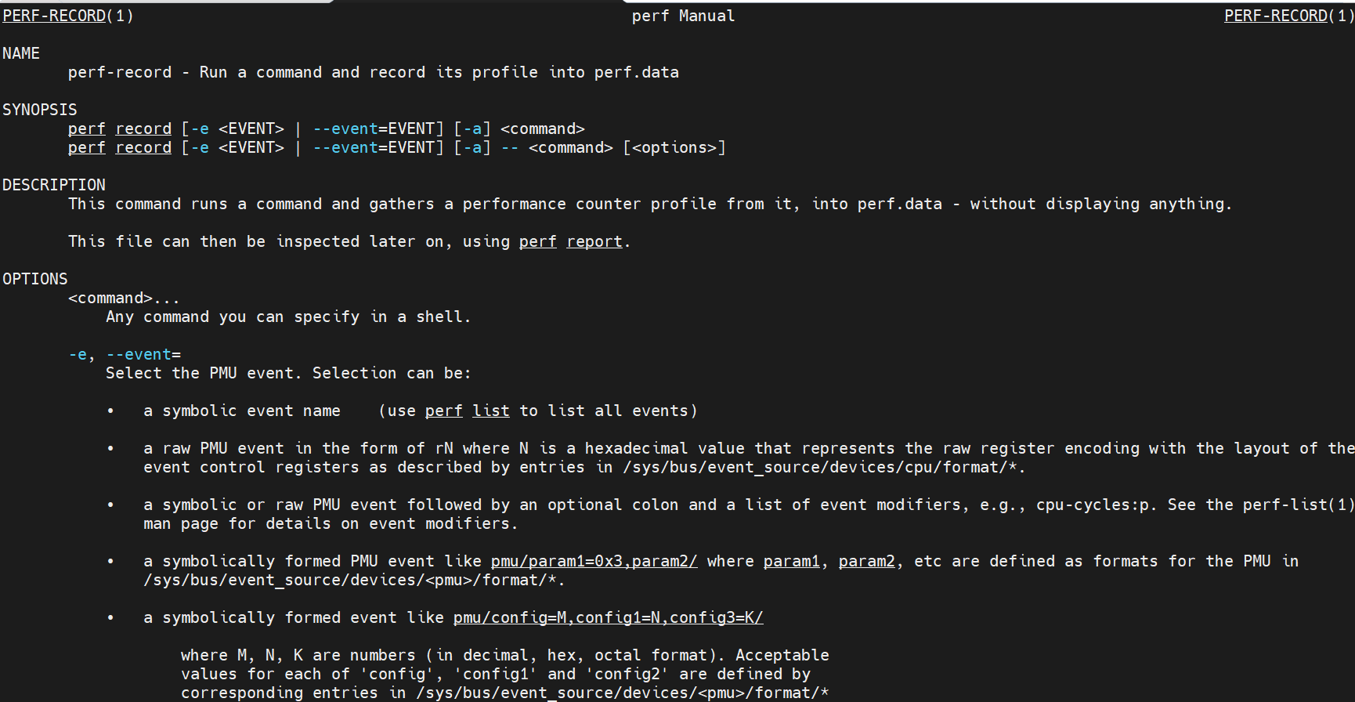Click the DESCRIPTION section heading
The height and width of the screenshot is (702, 1355).
pos(54,185)
